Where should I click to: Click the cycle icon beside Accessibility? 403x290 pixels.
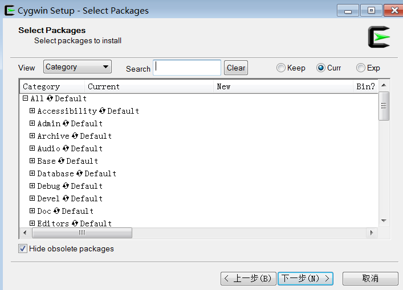point(102,111)
